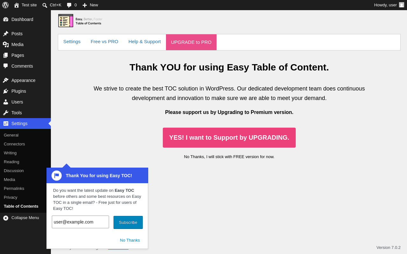Click the email input field in popup
The image size is (407, 254).
(80, 222)
